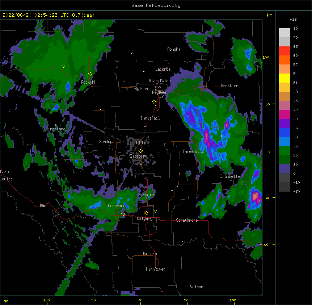
Task: Click the Olds label
Action: coord(140,143)
